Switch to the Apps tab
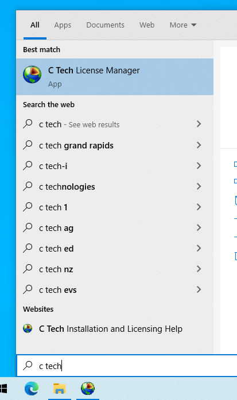The height and width of the screenshot is (400, 237). click(x=63, y=25)
